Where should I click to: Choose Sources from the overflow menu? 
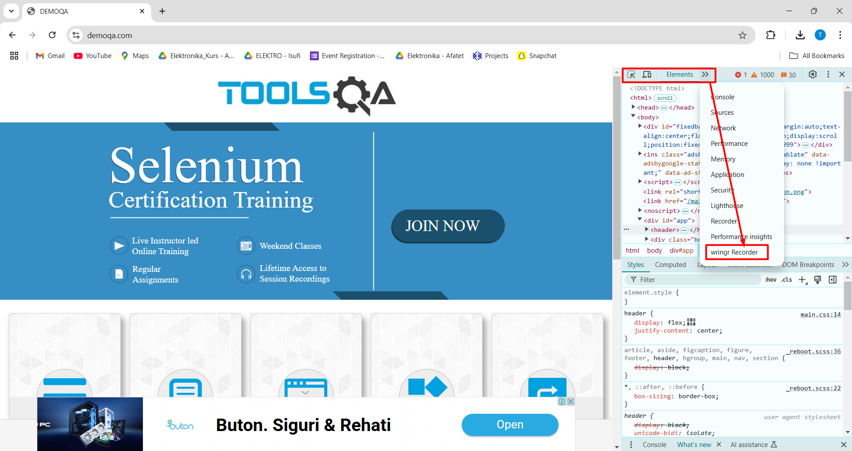click(x=722, y=113)
